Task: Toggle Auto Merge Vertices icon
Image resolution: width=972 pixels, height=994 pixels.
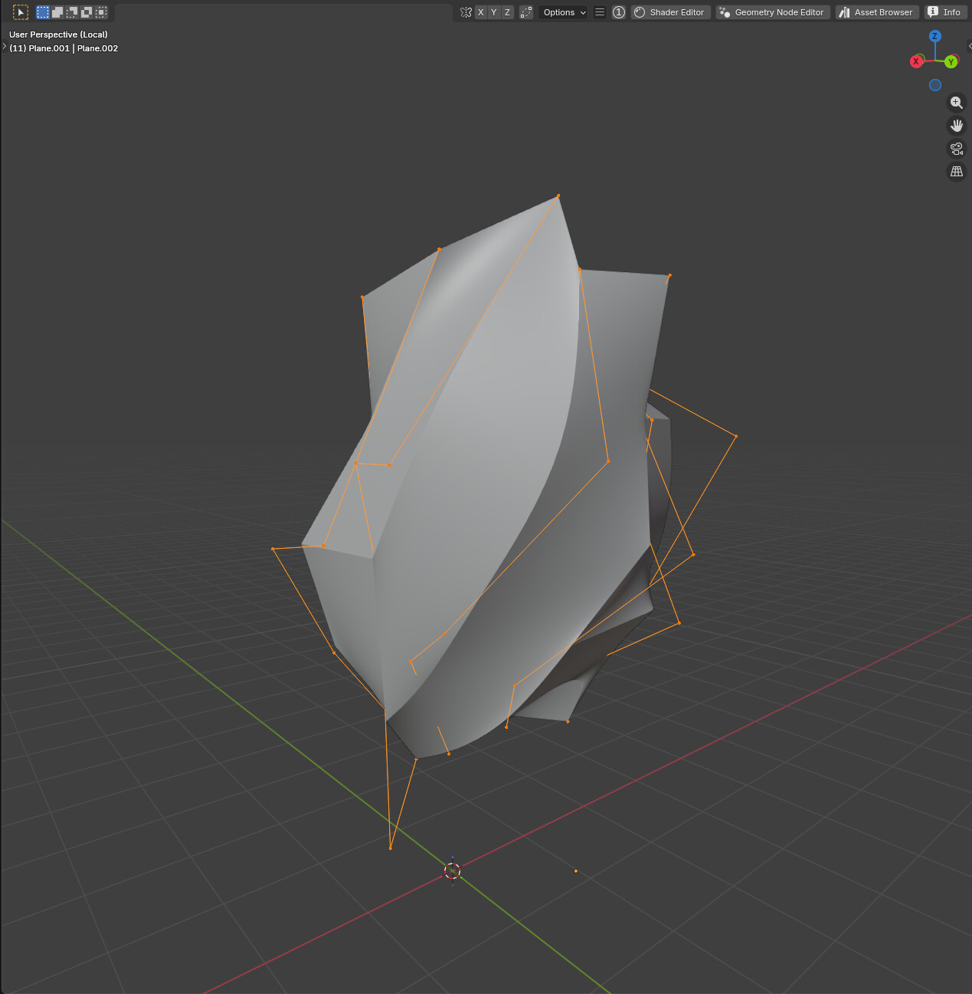Action: [x=526, y=12]
